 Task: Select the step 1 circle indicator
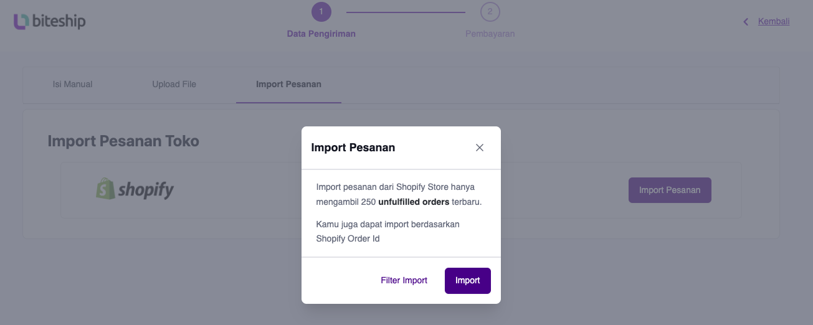(321, 11)
